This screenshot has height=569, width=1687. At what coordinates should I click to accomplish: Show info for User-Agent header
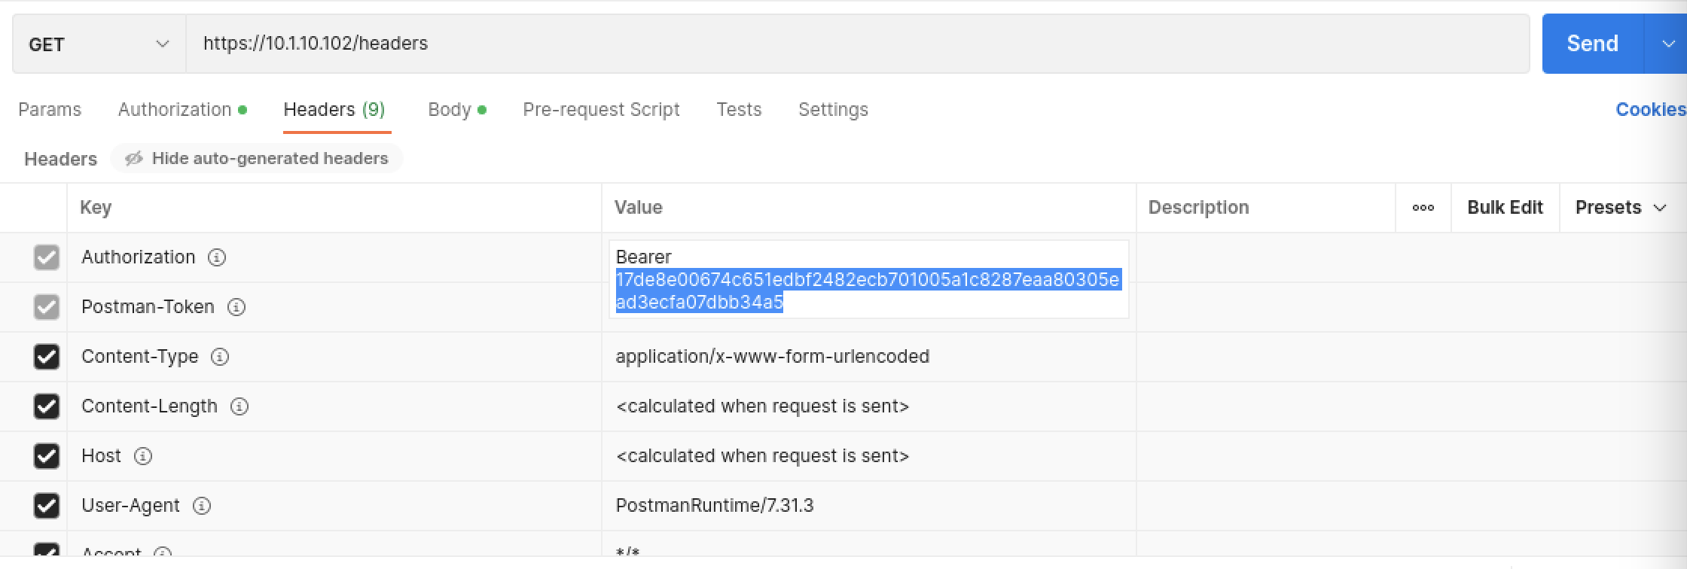pos(202,506)
